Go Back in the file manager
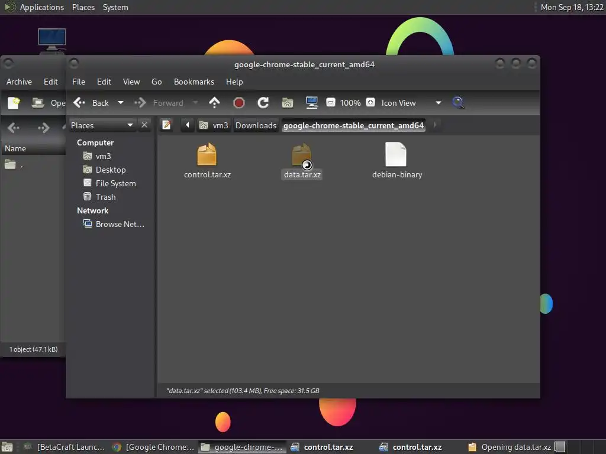Viewport: 606px width, 454px height. pos(91,103)
